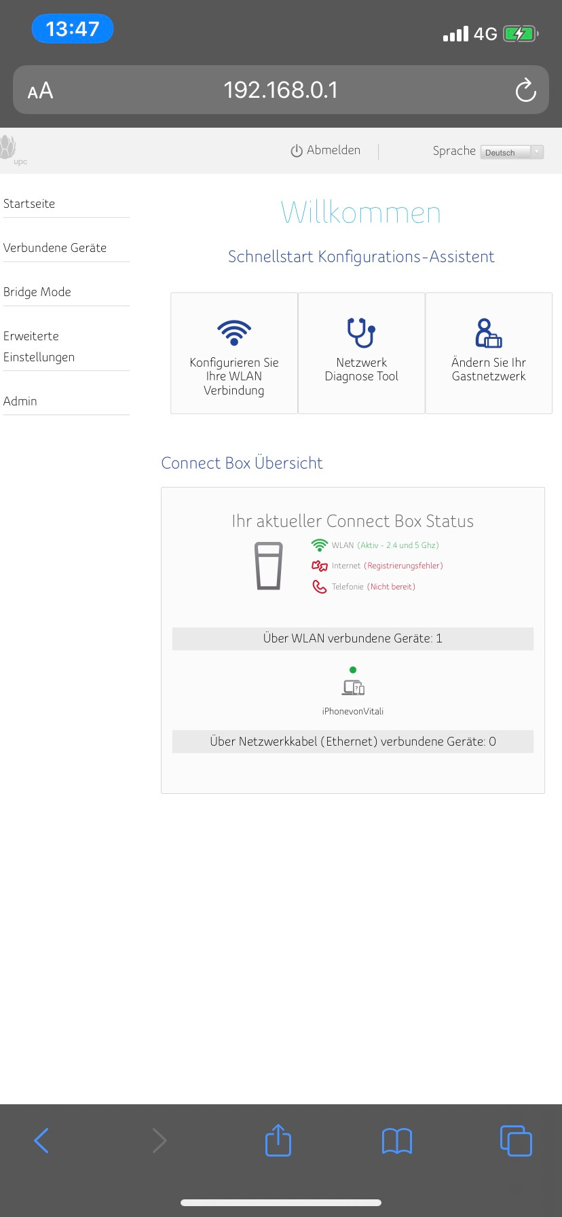Tap the Safari share icon
This screenshot has width=562, height=1217.
click(278, 1140)
